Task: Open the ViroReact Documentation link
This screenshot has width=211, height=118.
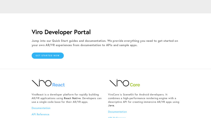Action: (x=41, y=108)
